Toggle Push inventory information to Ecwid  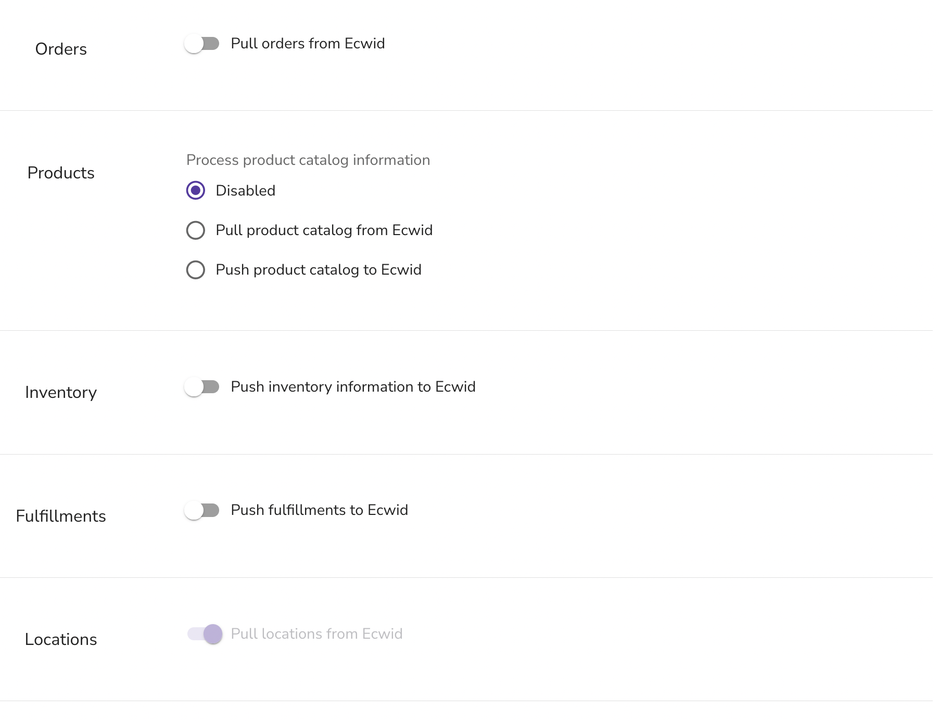203,386
